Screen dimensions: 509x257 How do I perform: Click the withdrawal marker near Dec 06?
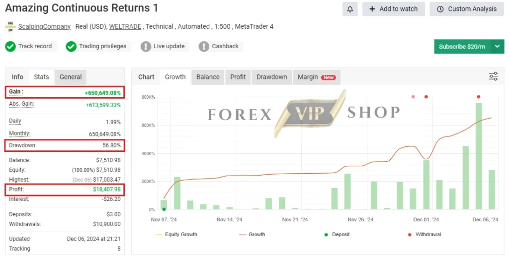point(479,97)
